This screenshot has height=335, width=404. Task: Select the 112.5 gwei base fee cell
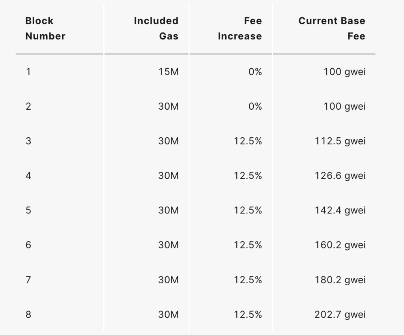pos(340,141)
